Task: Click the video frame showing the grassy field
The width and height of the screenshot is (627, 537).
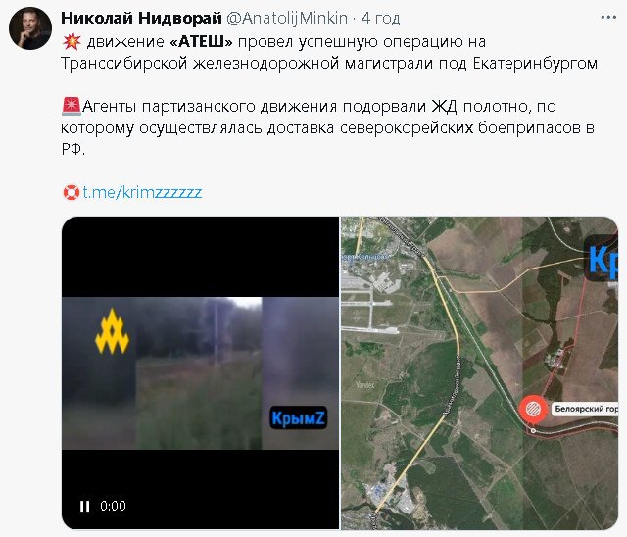Action: coord(200,373)
